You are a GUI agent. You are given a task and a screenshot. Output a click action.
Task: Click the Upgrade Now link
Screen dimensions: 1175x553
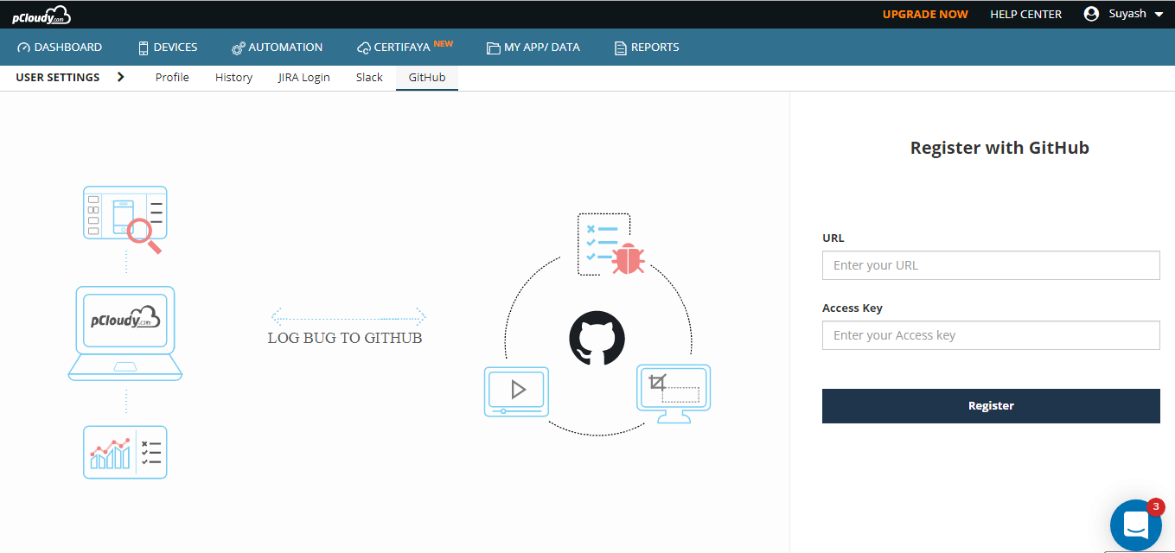pyautogui.click(x=925, y=15)
